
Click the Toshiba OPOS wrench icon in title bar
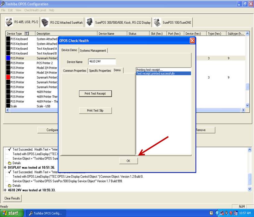(x=3, y=4)
